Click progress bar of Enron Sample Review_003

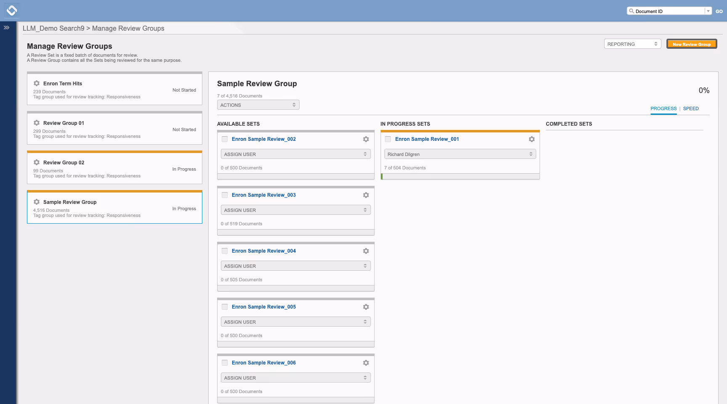(x=296, y=232)
